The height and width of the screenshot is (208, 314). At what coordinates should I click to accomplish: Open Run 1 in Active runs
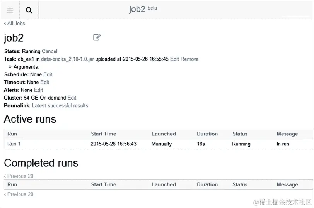[14, 144]
